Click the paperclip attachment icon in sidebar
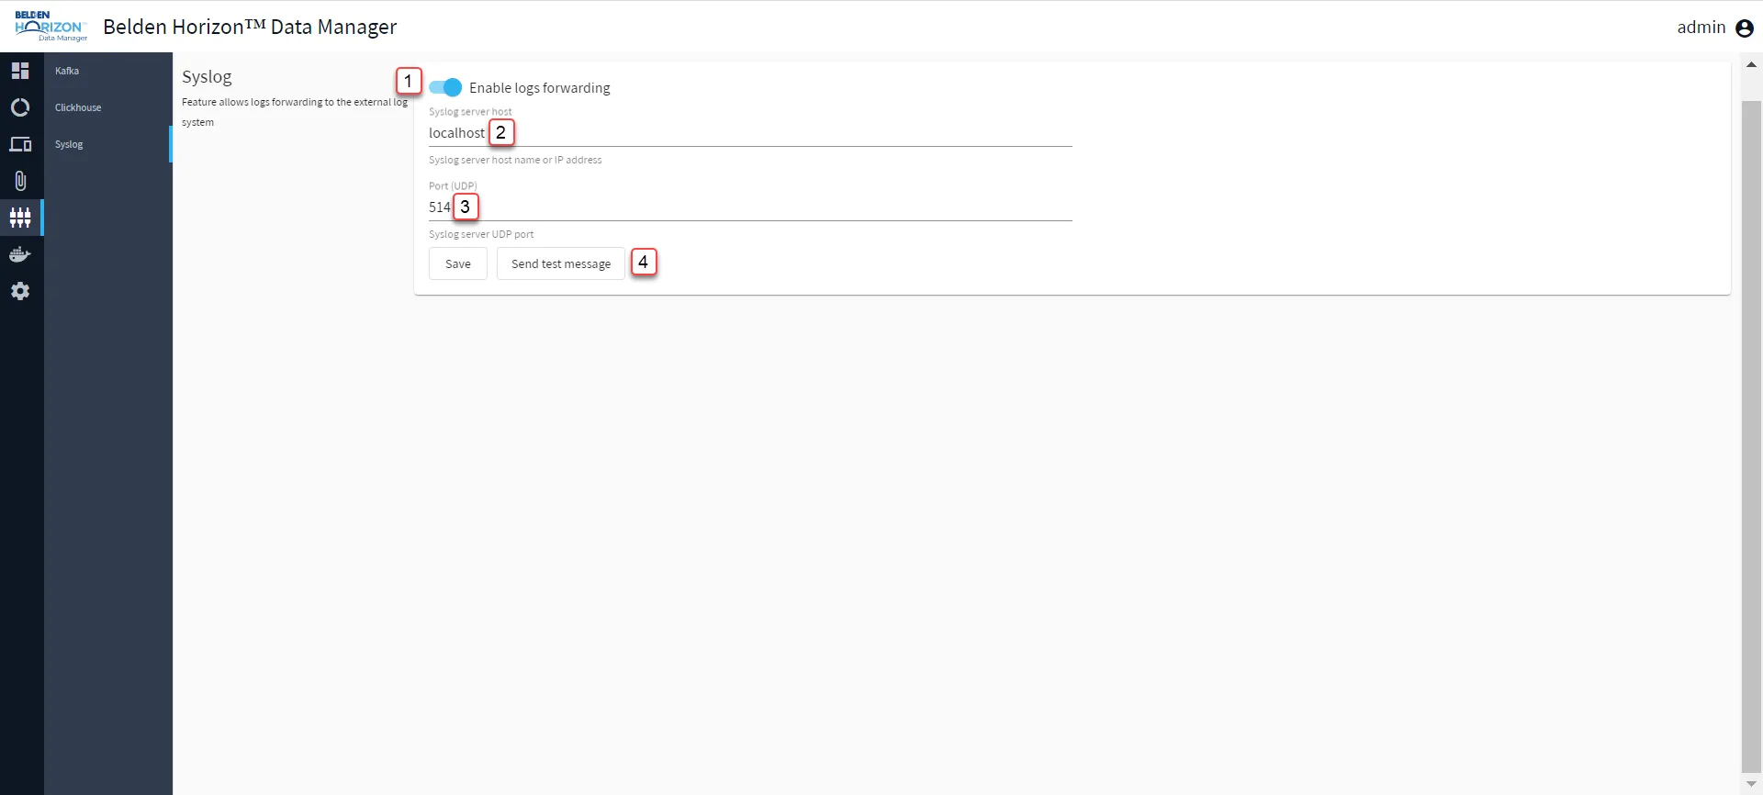 20,181
